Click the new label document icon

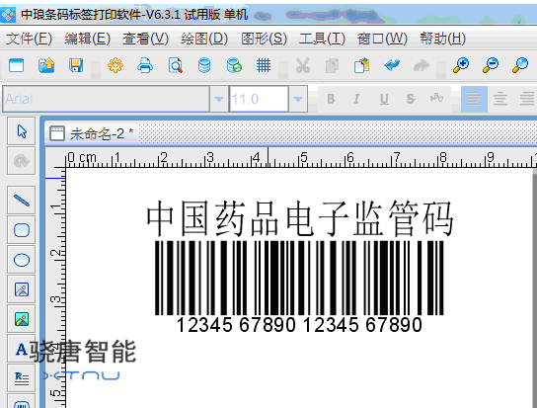(17, 65)
